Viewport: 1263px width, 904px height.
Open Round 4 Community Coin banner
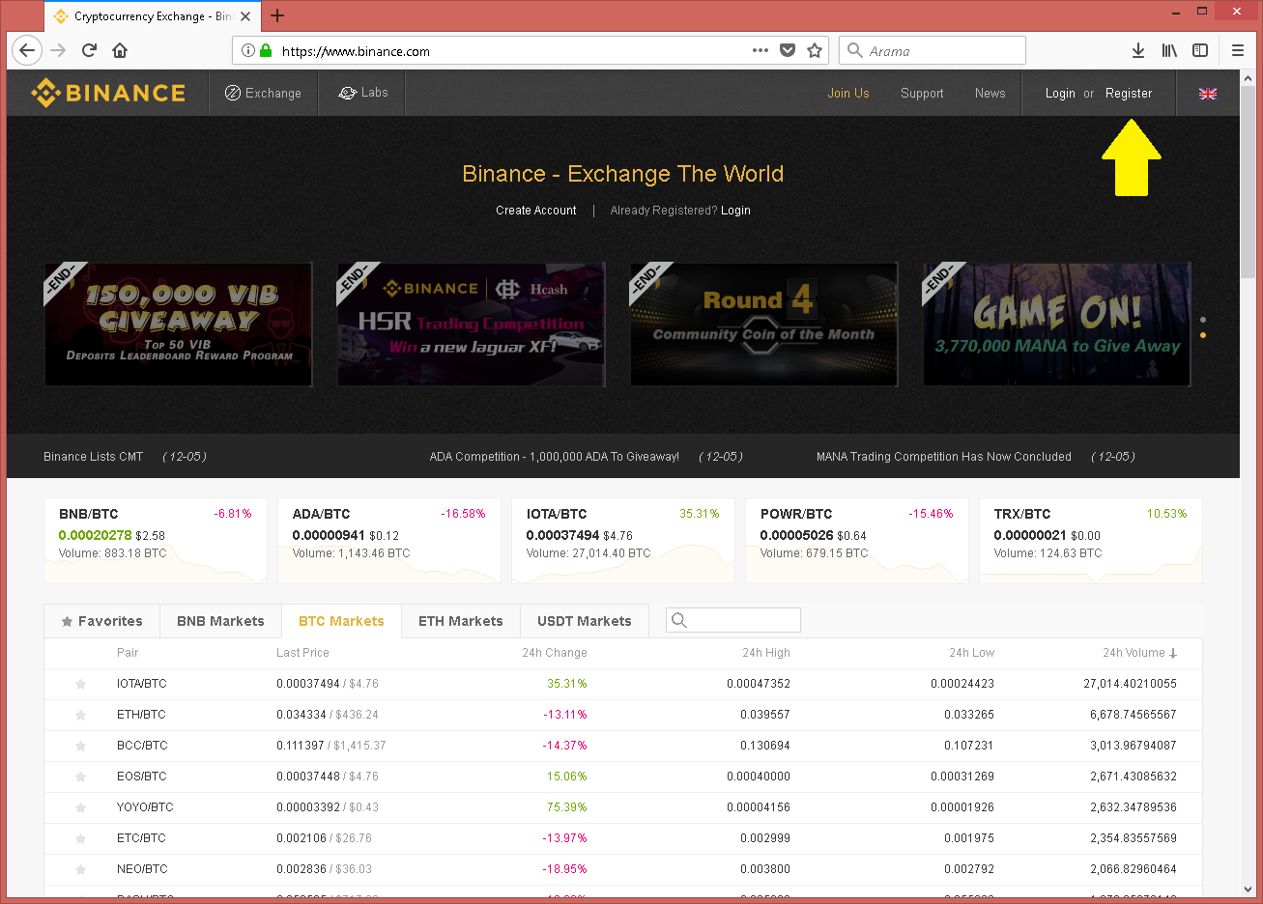click(x=763, y=325)
